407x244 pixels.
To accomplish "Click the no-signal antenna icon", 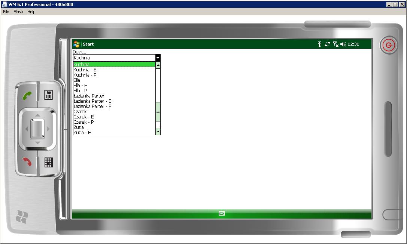I will pos(335,44).
